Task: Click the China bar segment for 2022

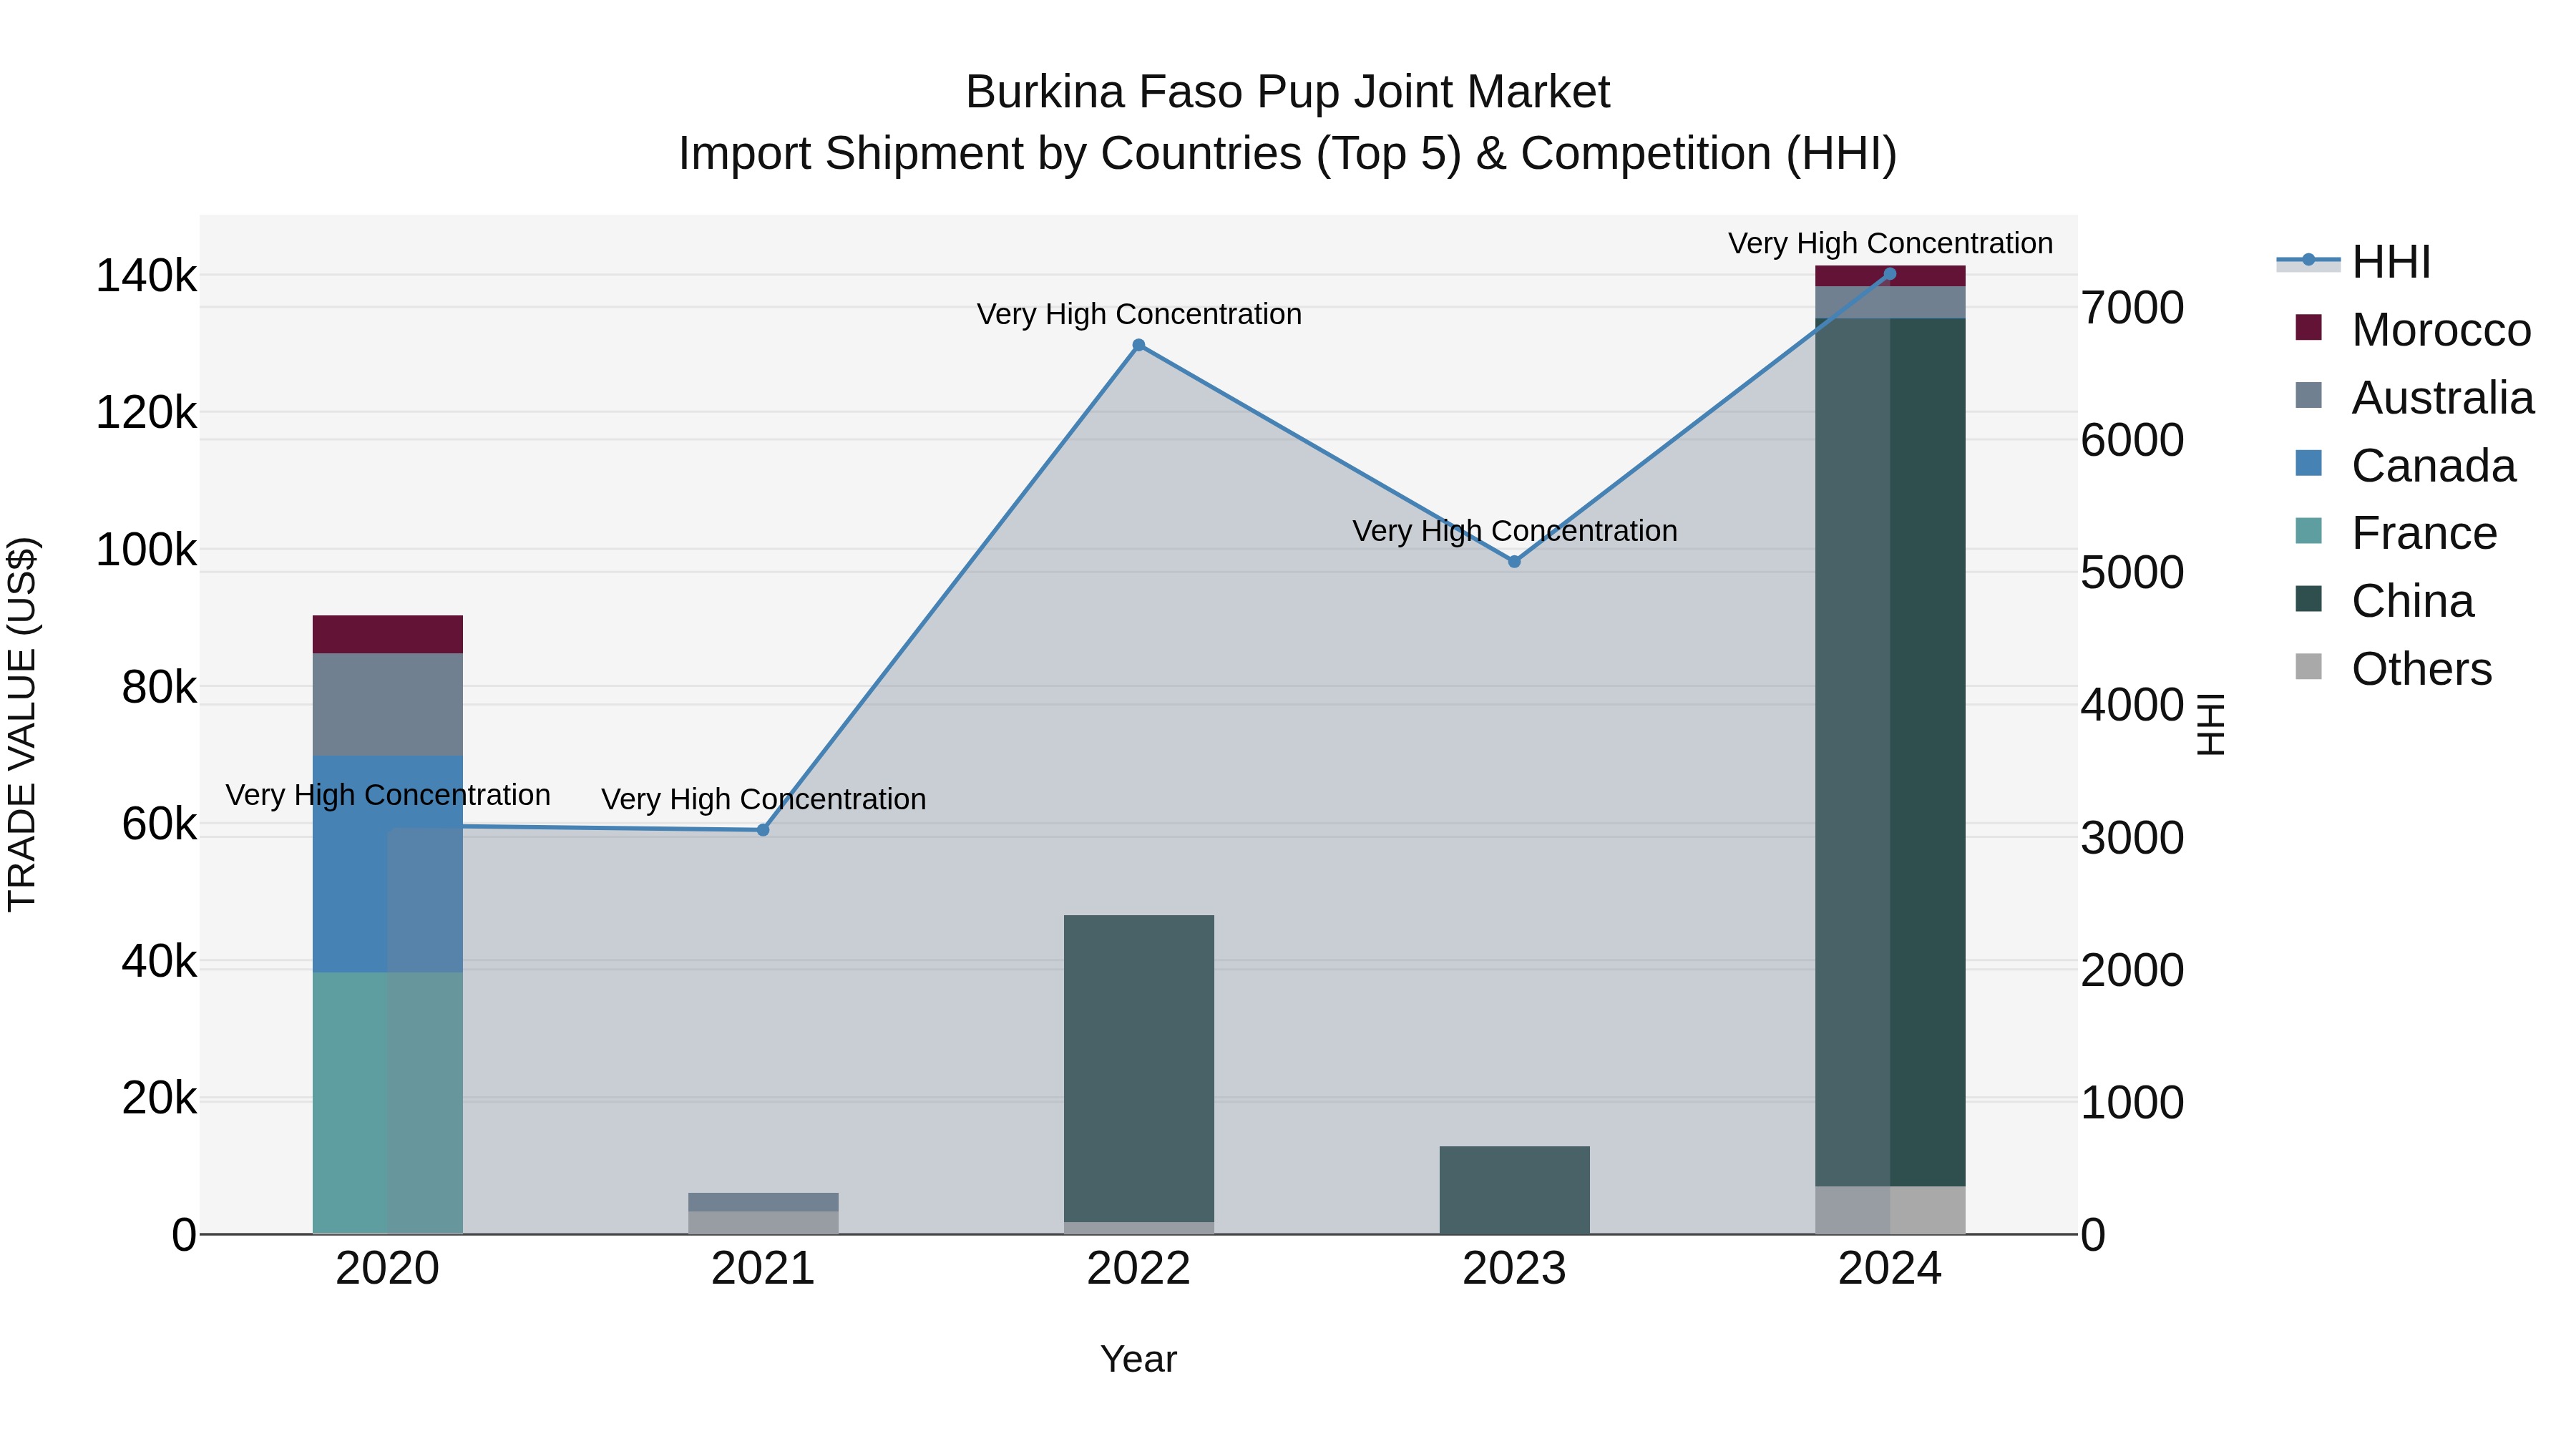Action: [x=1139, y=1068]
